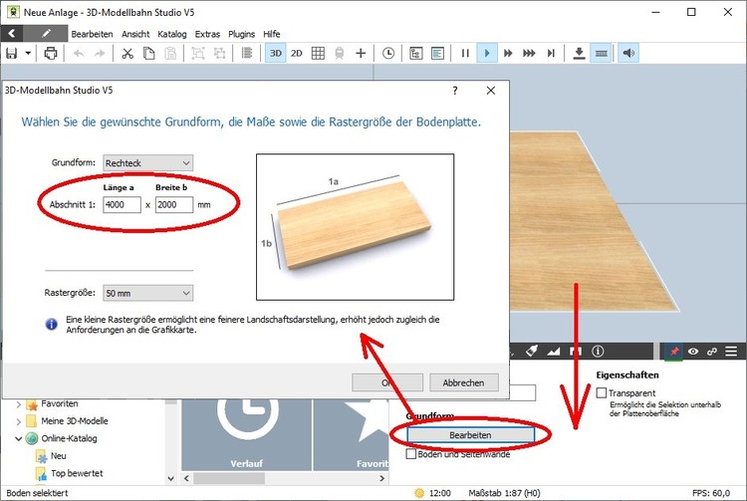Click the save disk icon in the toolbar
Image resolution: width=747 pixels, height=501 pixels.
click(x=11, y=54)
